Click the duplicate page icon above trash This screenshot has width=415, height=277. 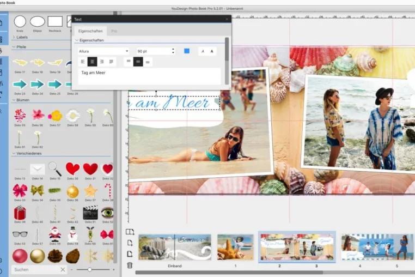coord(130,254)
